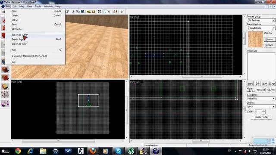Open the Tools menu

(x=38, y=6)
